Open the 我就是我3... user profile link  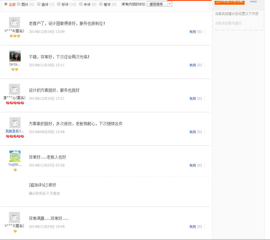(x=15, y=131)
